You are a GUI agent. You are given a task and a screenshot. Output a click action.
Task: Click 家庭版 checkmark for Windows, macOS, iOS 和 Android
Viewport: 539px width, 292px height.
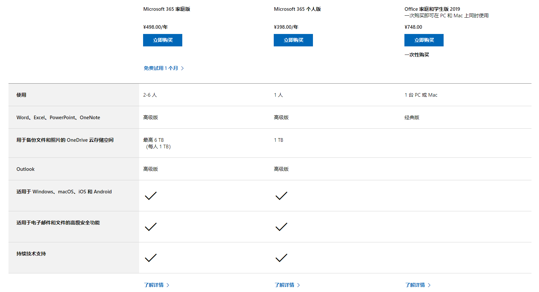151,196
